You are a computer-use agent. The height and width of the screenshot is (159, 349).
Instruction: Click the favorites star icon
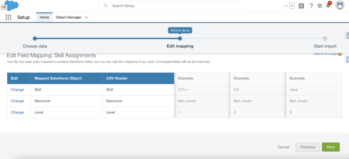[x=286, y=6]
